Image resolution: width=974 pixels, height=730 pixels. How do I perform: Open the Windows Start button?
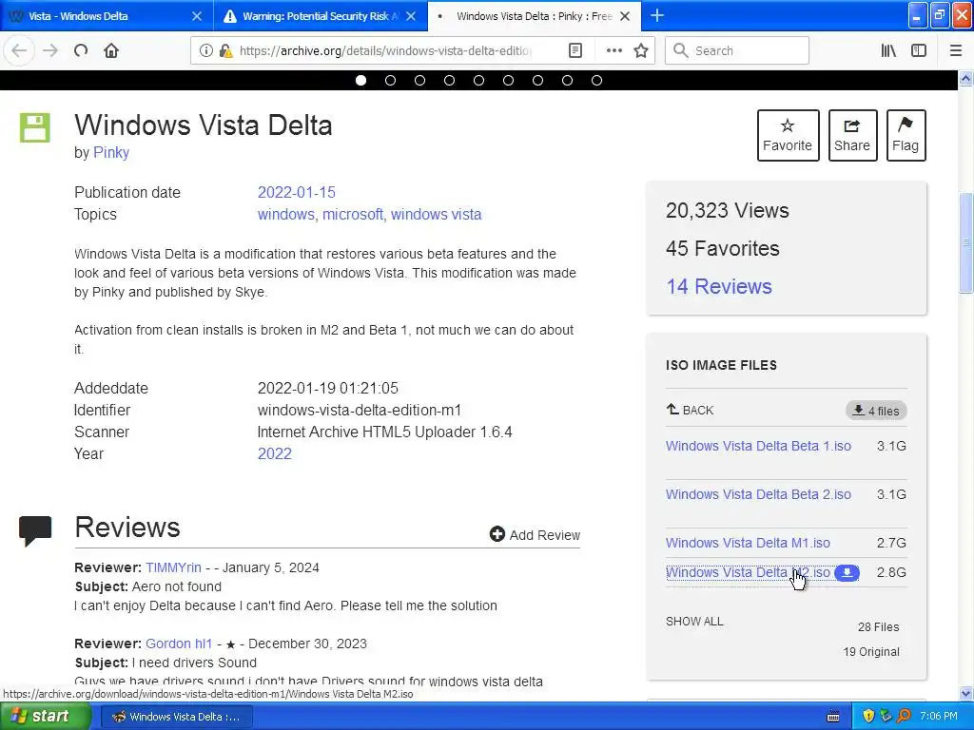tap(45, 716)
